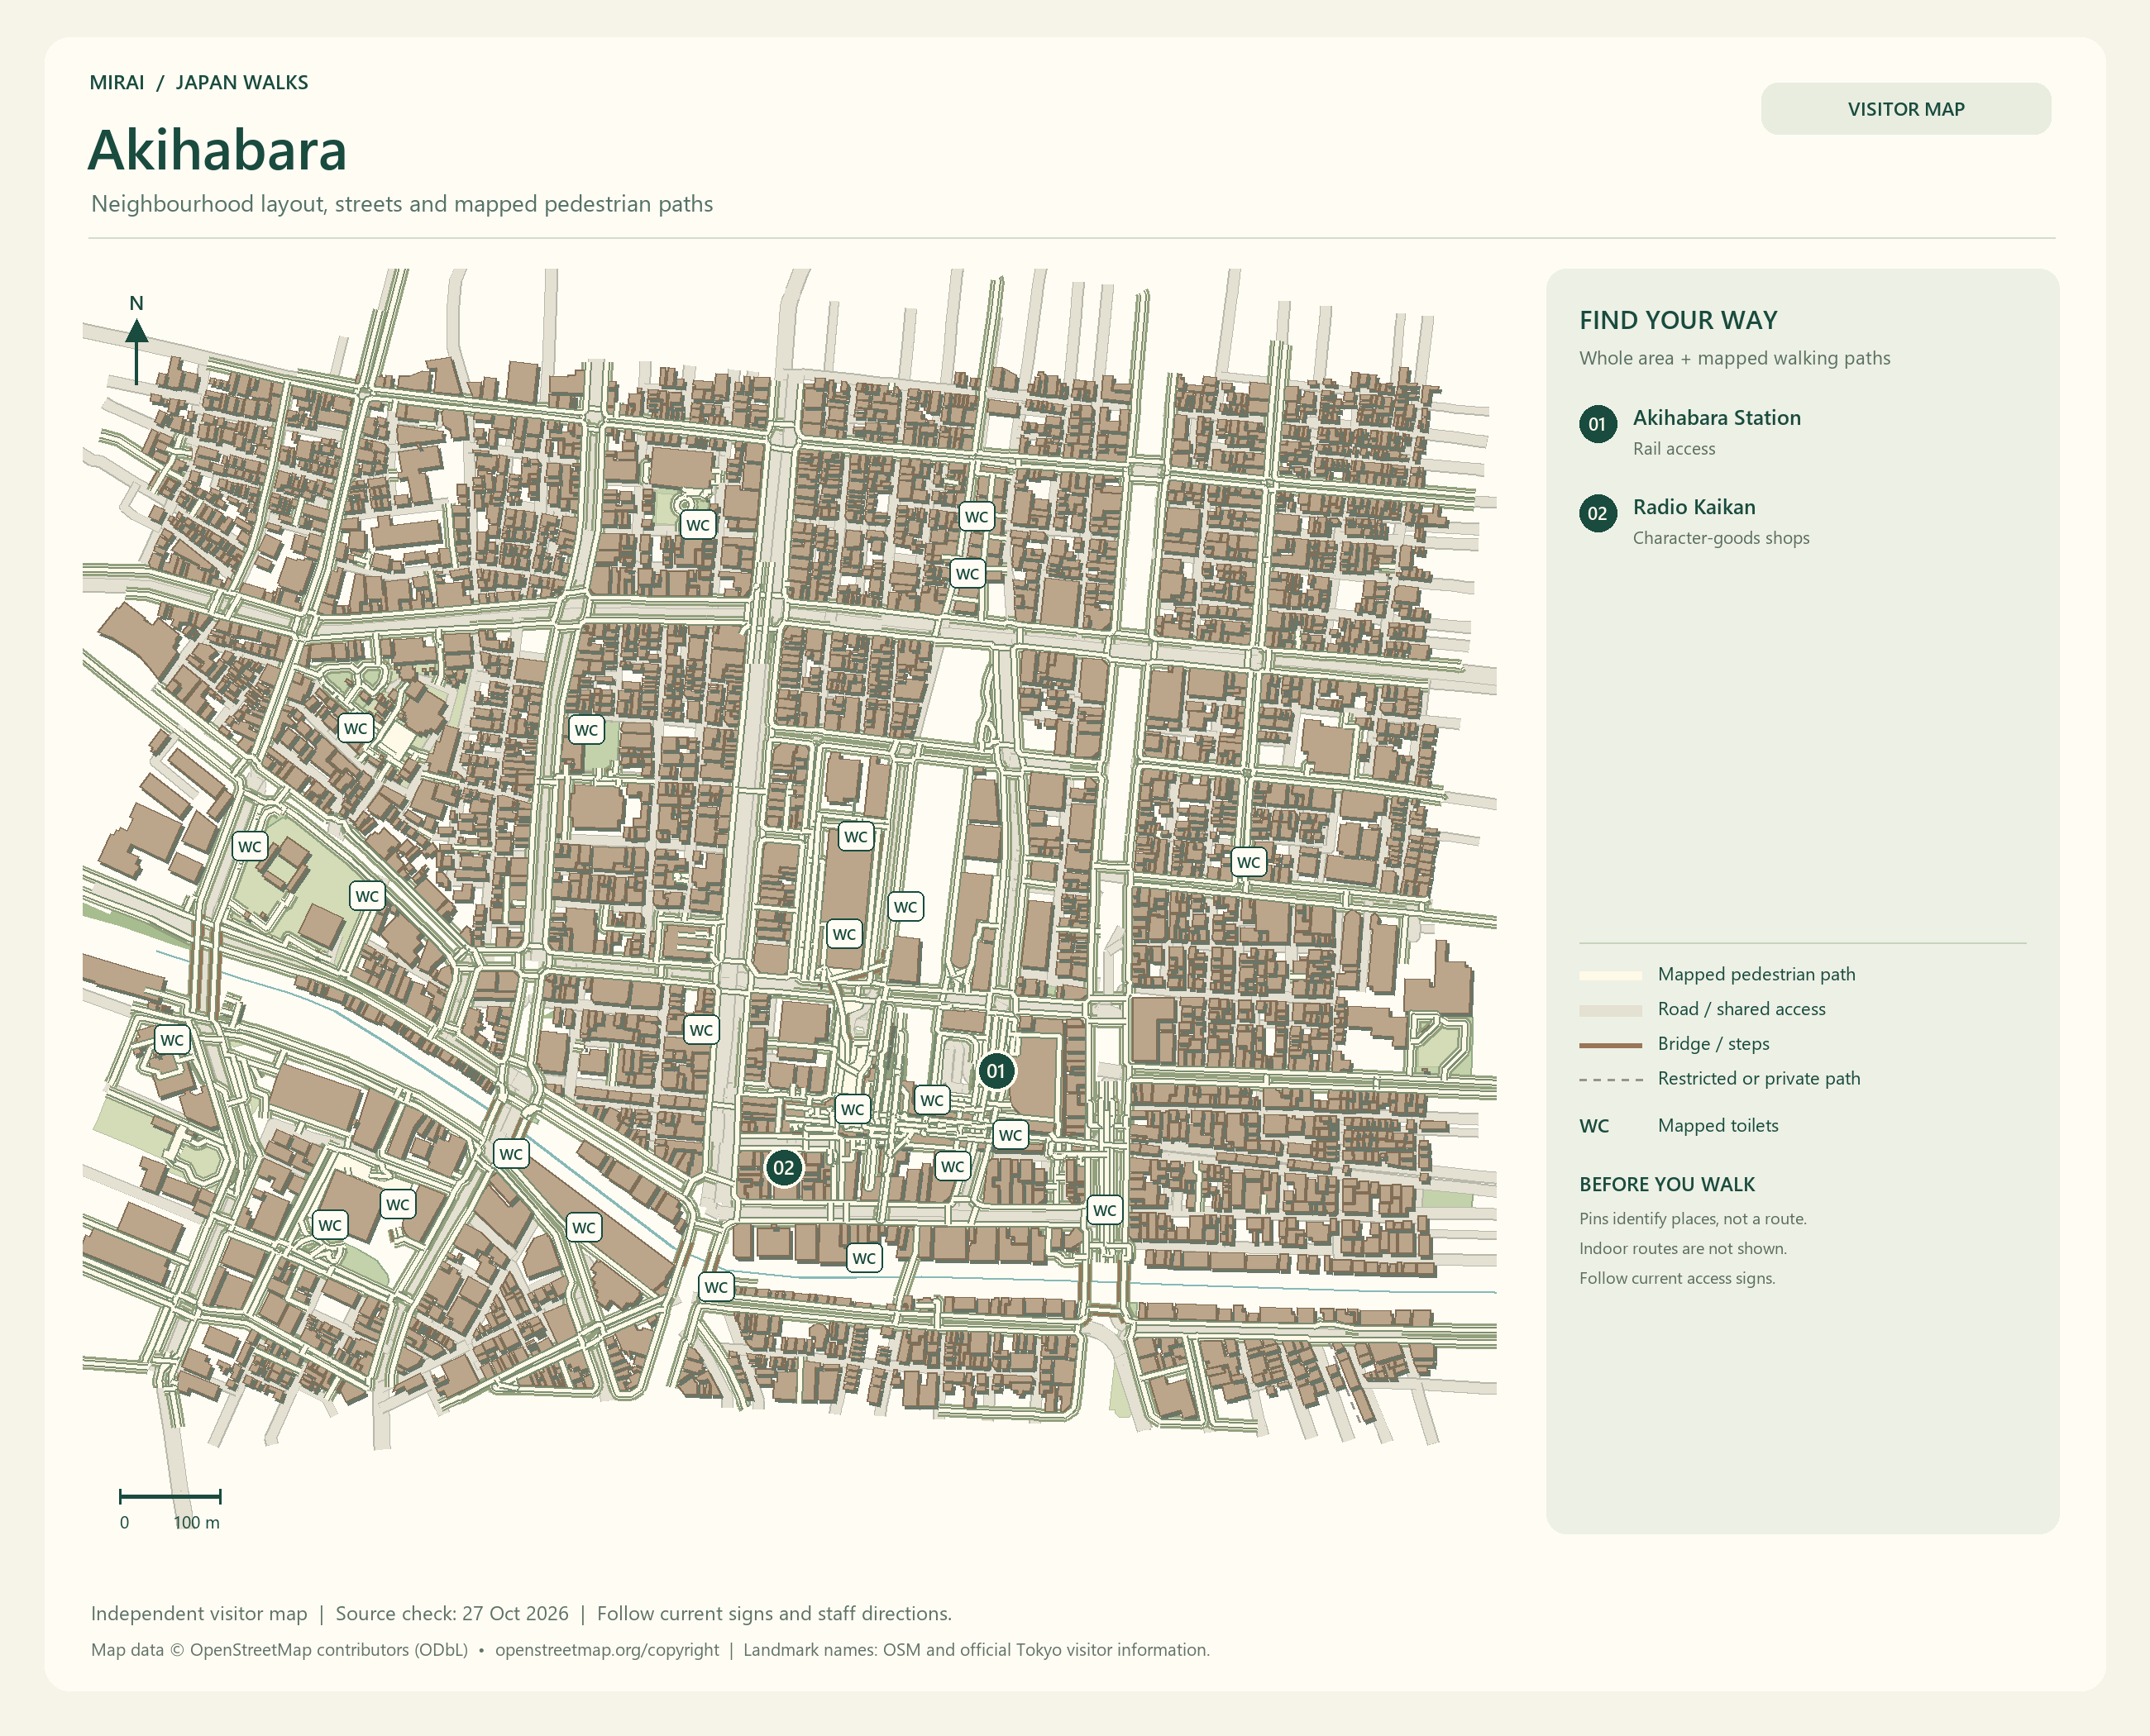Click the 'Rail access' description

tap(1674, 449)
